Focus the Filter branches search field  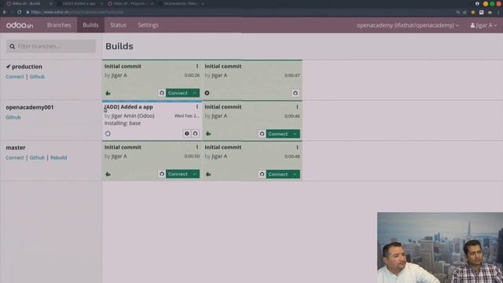50,46
